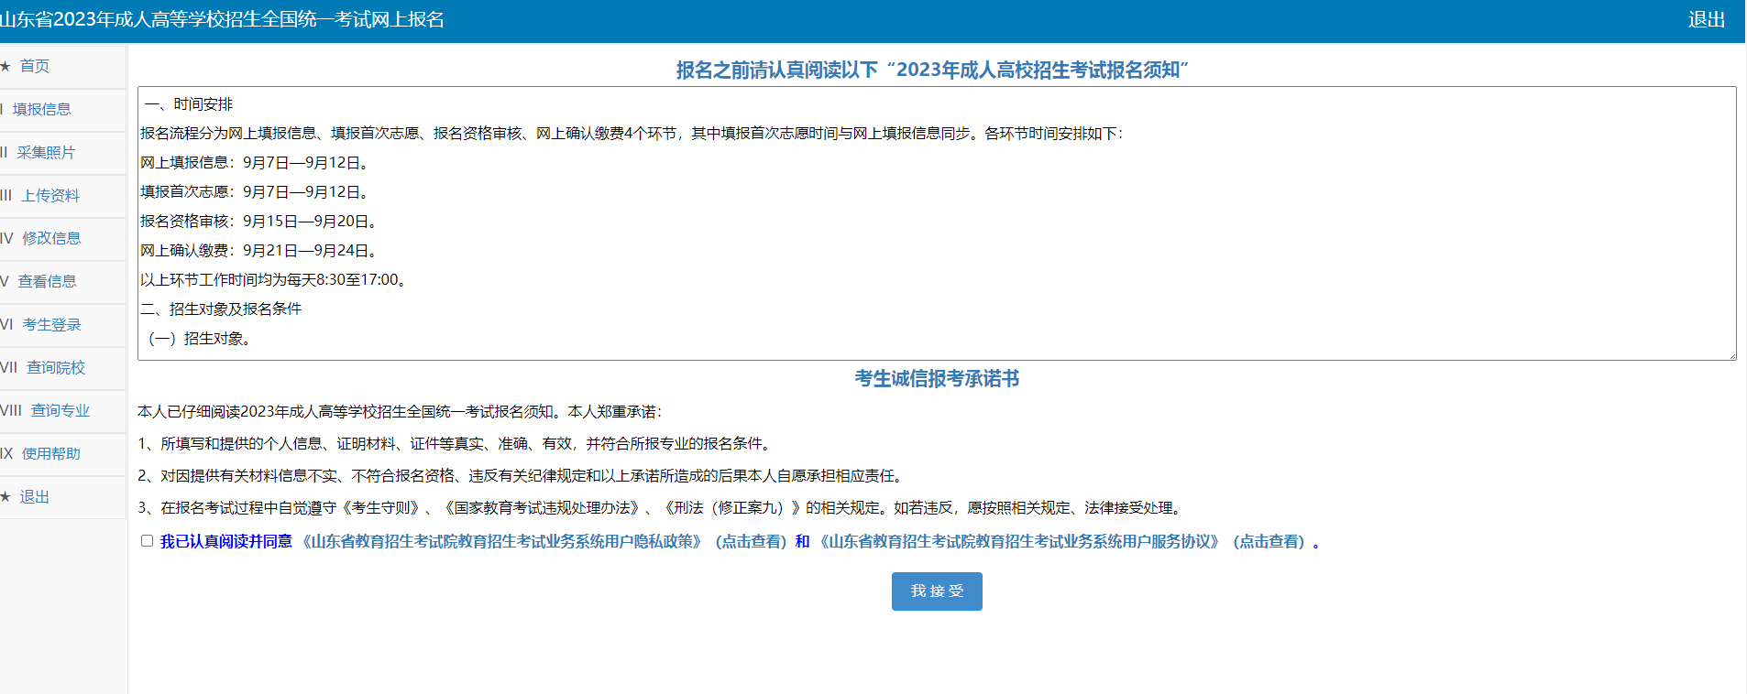Click the header title 山东省2023年成人高等学校招生
Image resolution: width=1747 pixels, height=694 pixels.
point(223,19)
